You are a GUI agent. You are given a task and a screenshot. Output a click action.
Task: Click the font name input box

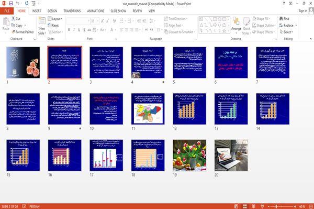tap(77, 21)
